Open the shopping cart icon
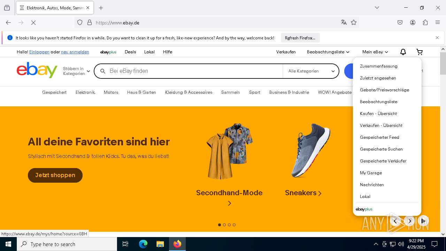 pyautogui.click(x=420, y=52)
